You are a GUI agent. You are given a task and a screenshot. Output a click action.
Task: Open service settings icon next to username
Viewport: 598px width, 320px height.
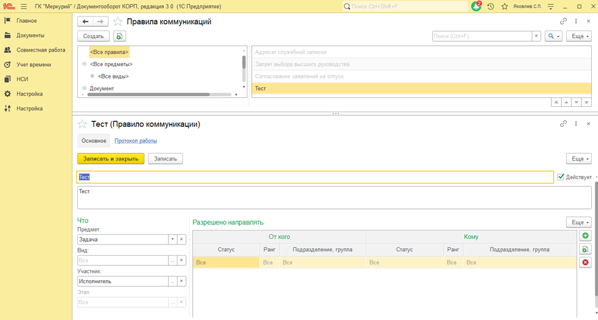(551, 7)
